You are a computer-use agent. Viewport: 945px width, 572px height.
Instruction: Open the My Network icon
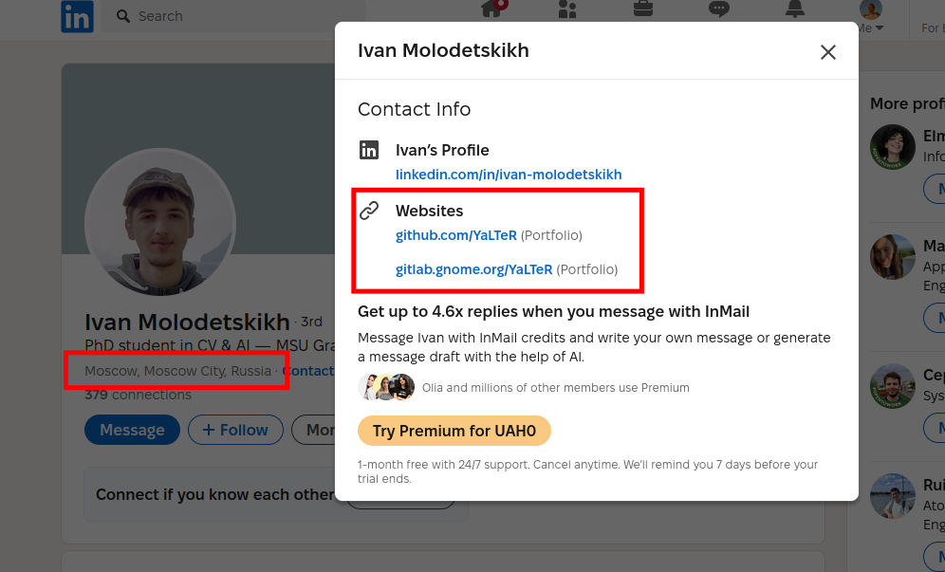(x=567, y=9)
